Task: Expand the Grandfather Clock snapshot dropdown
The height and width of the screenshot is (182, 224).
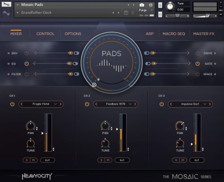Action: coord(17,13)
